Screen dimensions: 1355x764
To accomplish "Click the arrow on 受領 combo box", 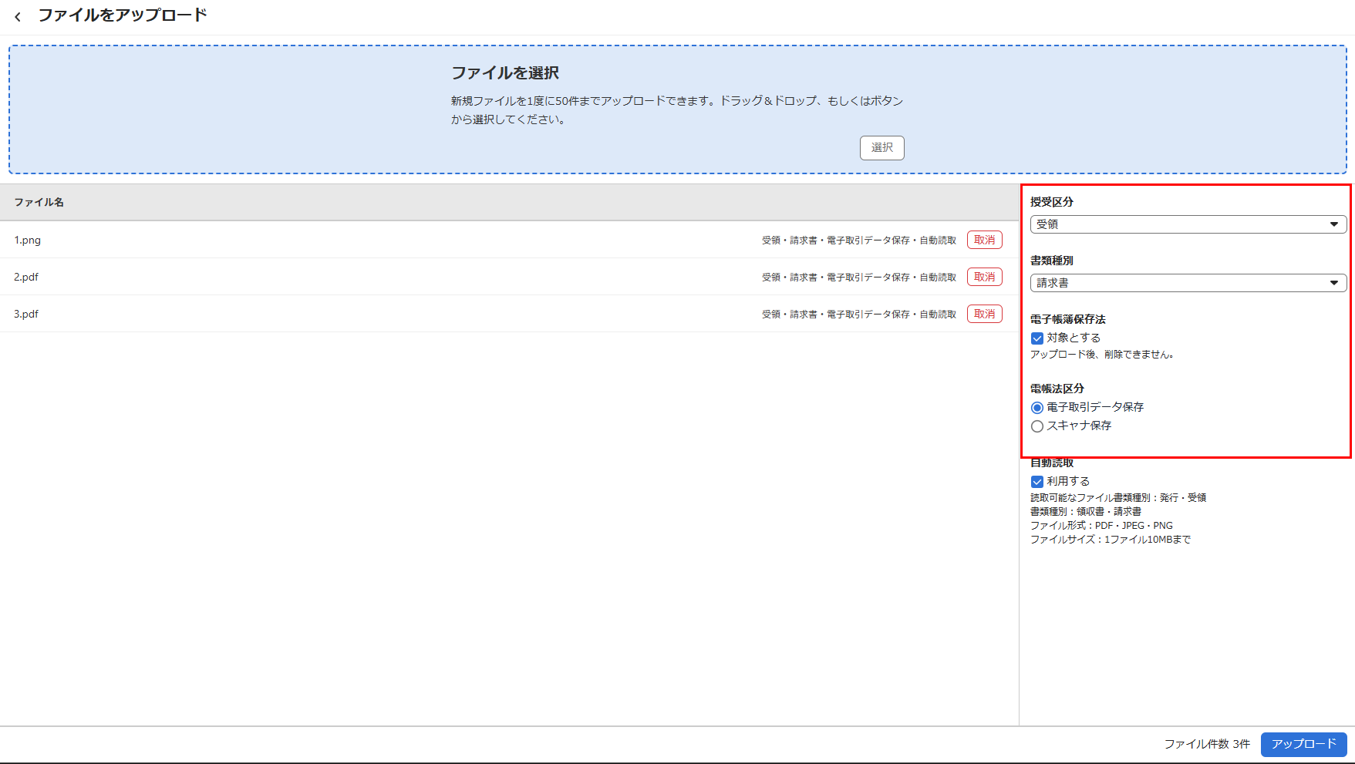I will (1333, 224).
